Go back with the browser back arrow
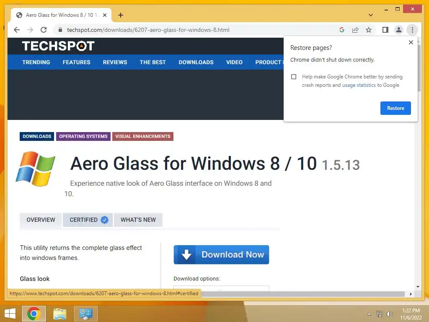The image size is (429, 322). (x=17, y=30)
